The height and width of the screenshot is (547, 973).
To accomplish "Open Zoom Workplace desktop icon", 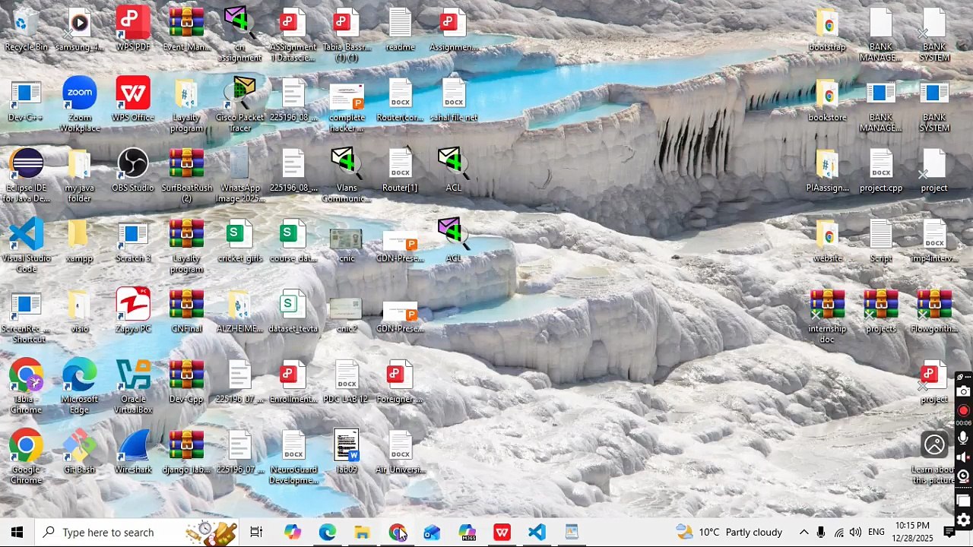I will (x=80, y=105).
